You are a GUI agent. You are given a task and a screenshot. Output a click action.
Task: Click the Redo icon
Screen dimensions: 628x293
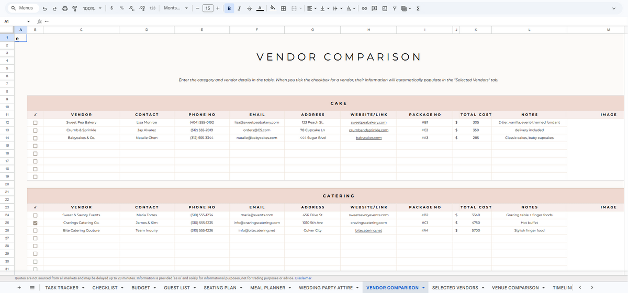55,8
